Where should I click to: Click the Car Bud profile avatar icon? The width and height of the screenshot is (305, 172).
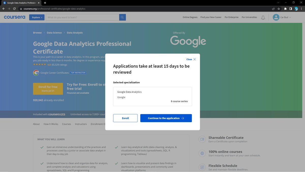point(276,17)
